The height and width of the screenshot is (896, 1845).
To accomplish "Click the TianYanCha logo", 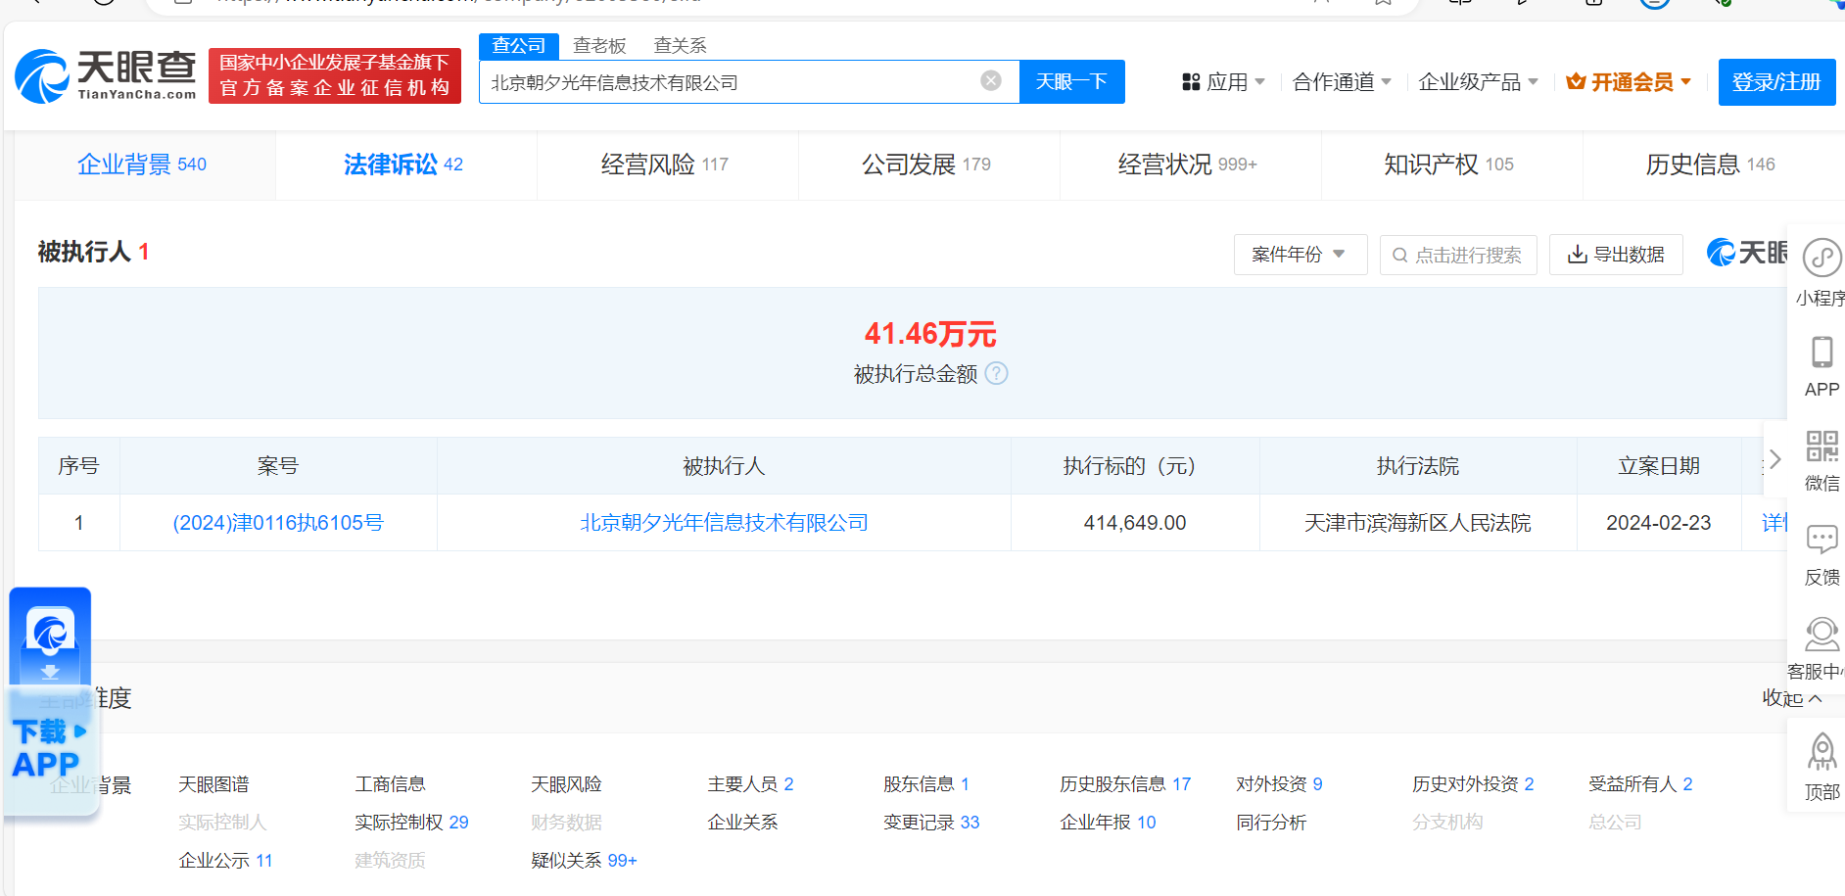I will 106,75.
